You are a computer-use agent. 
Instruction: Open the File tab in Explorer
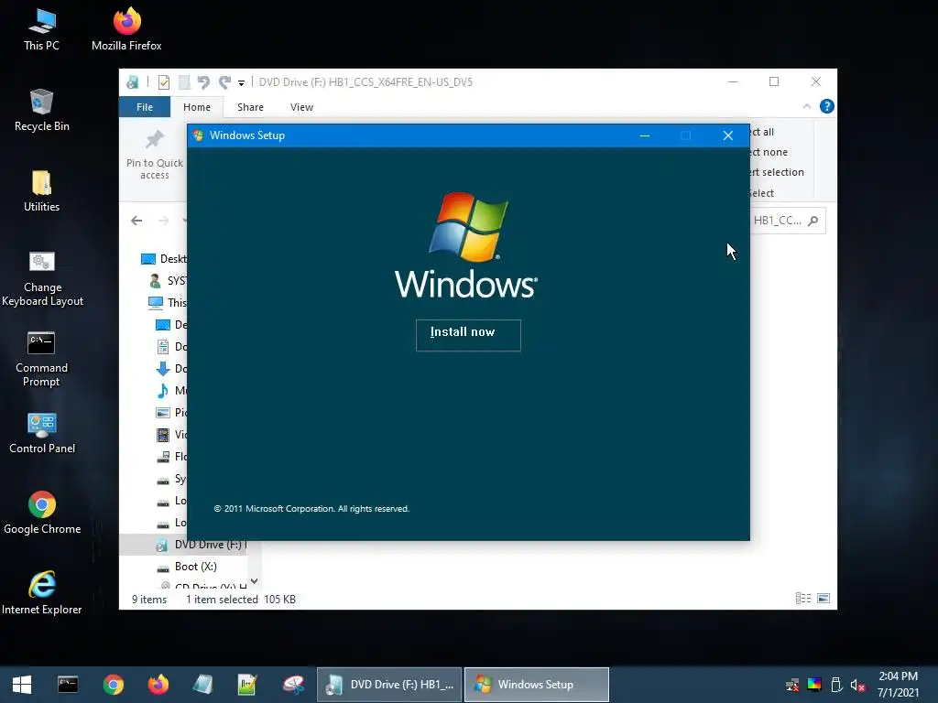click(x=144, y=107)
